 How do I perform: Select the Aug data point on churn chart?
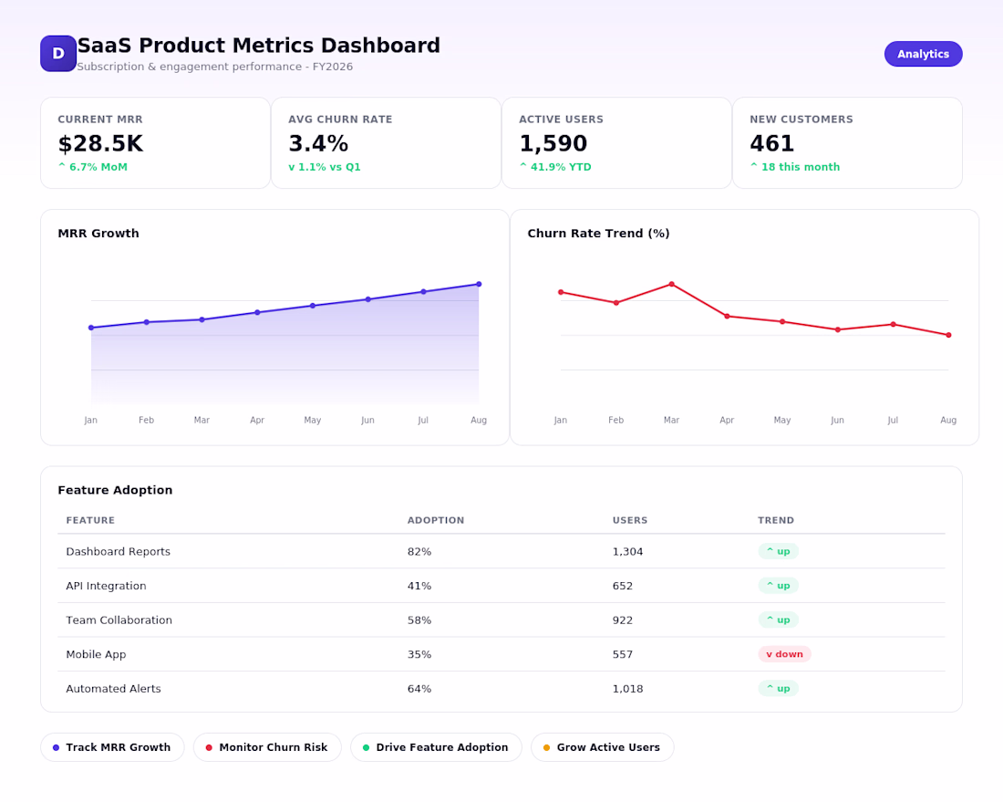948,335
